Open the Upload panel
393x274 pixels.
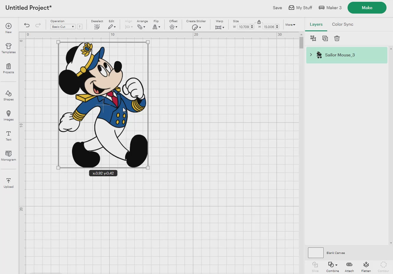tap(9, 183)
